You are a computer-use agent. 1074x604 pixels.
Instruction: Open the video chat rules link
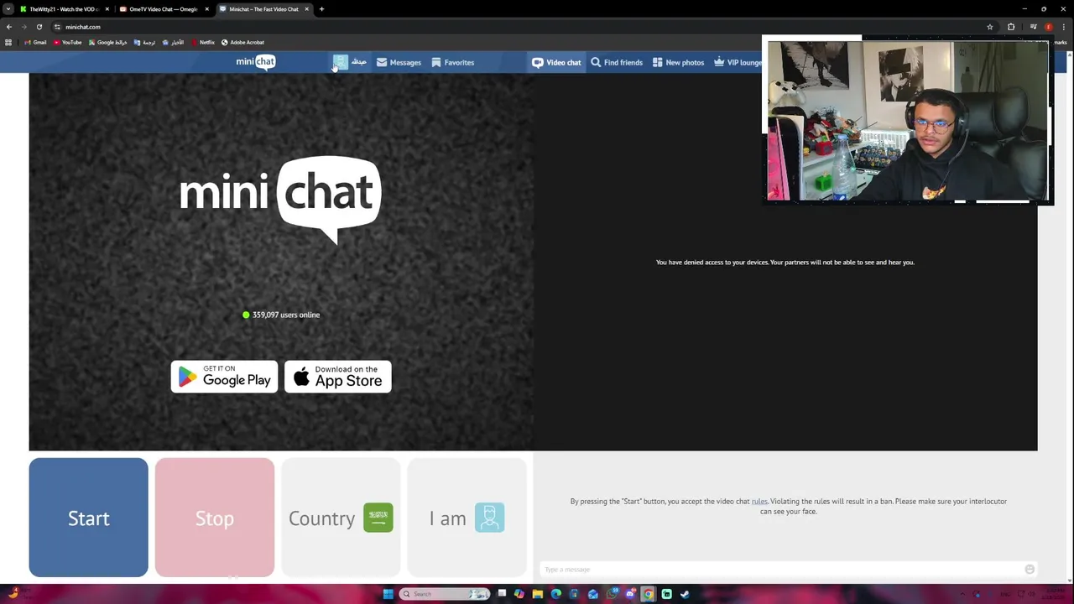pos(759,502)
